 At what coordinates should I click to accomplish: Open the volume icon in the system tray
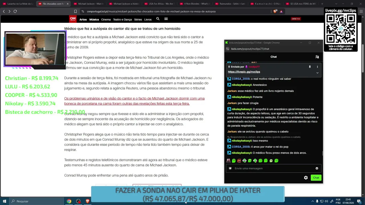(x=327, y=201)
